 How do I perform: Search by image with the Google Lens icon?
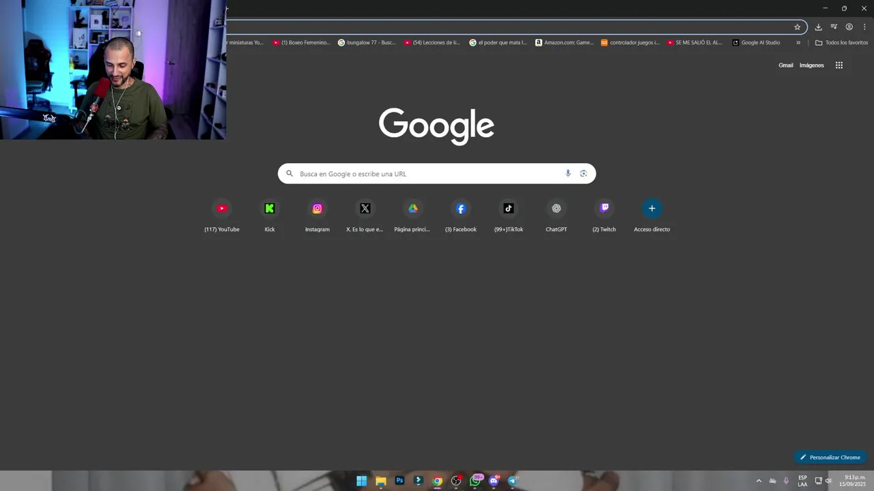(584, 173)
